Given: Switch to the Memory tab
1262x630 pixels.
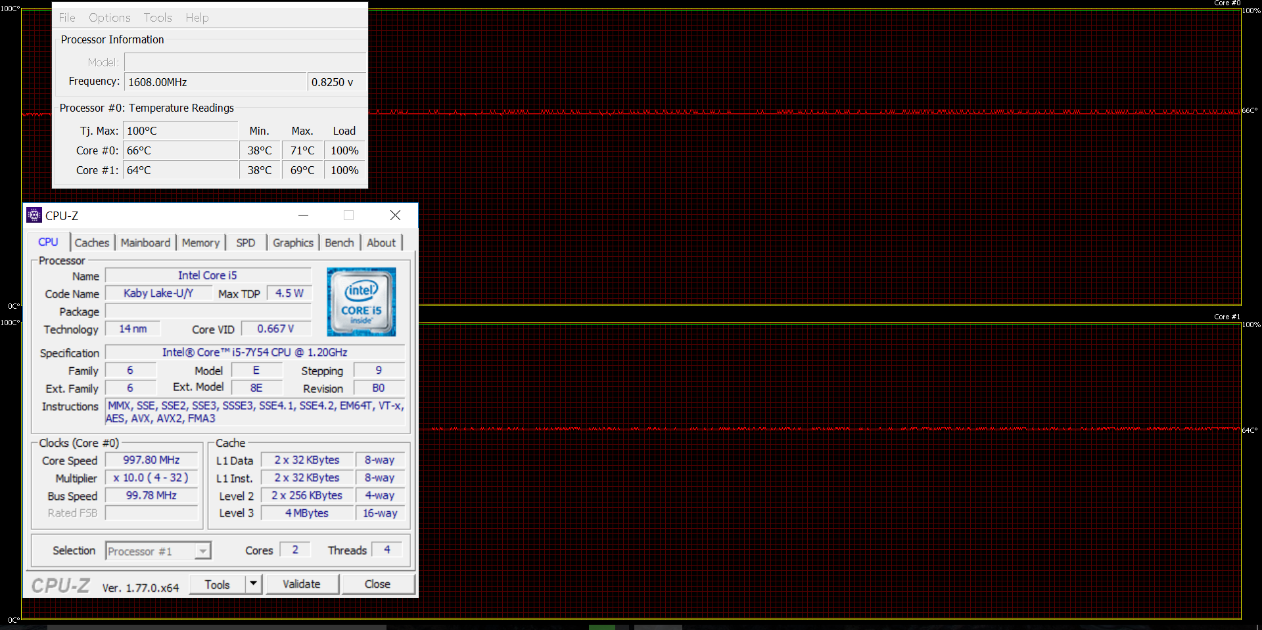Looking at the screenshot, I should click(200, 242).
